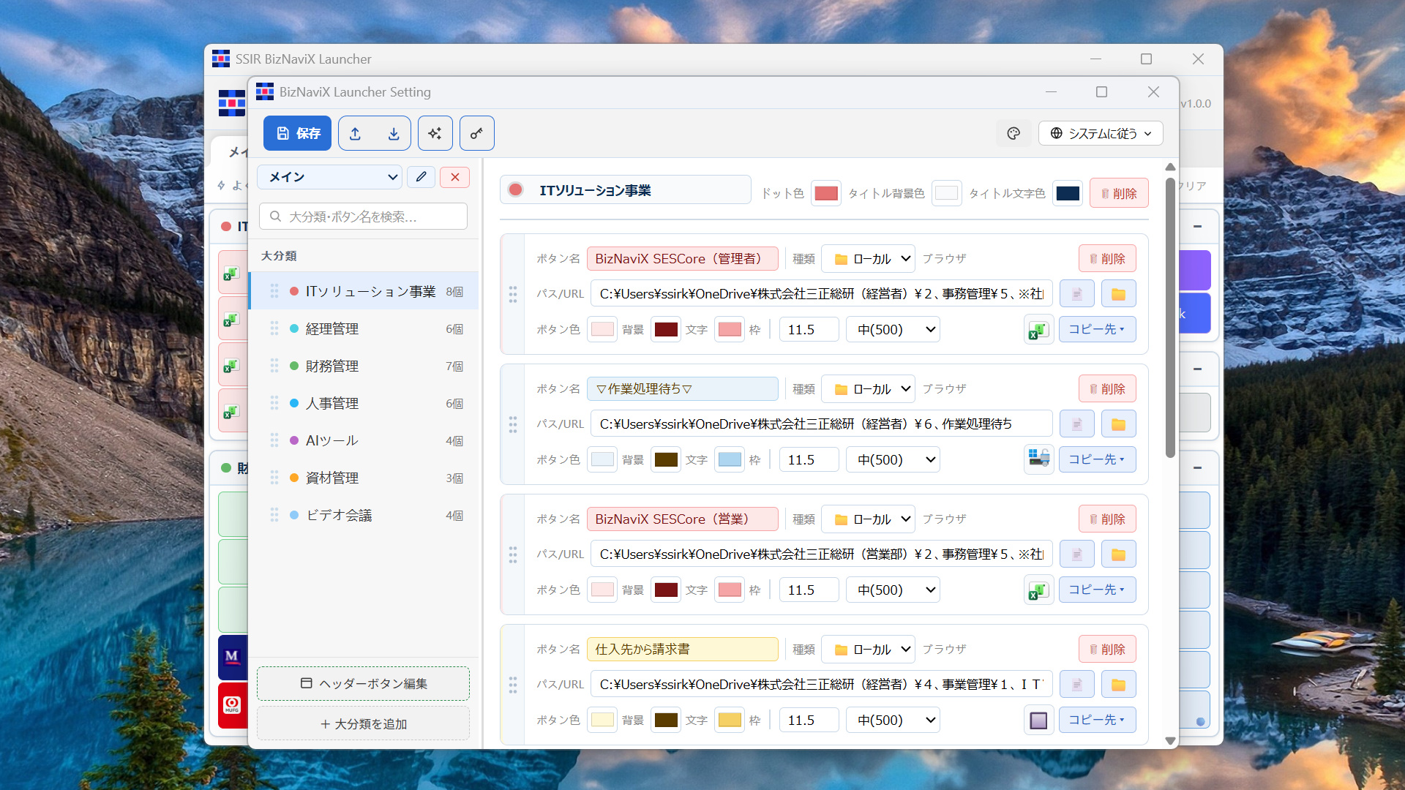This screenshot has width=1405, height=790.
Task: Click the download/import icon in toolbar
Action: tap(394, 133)
